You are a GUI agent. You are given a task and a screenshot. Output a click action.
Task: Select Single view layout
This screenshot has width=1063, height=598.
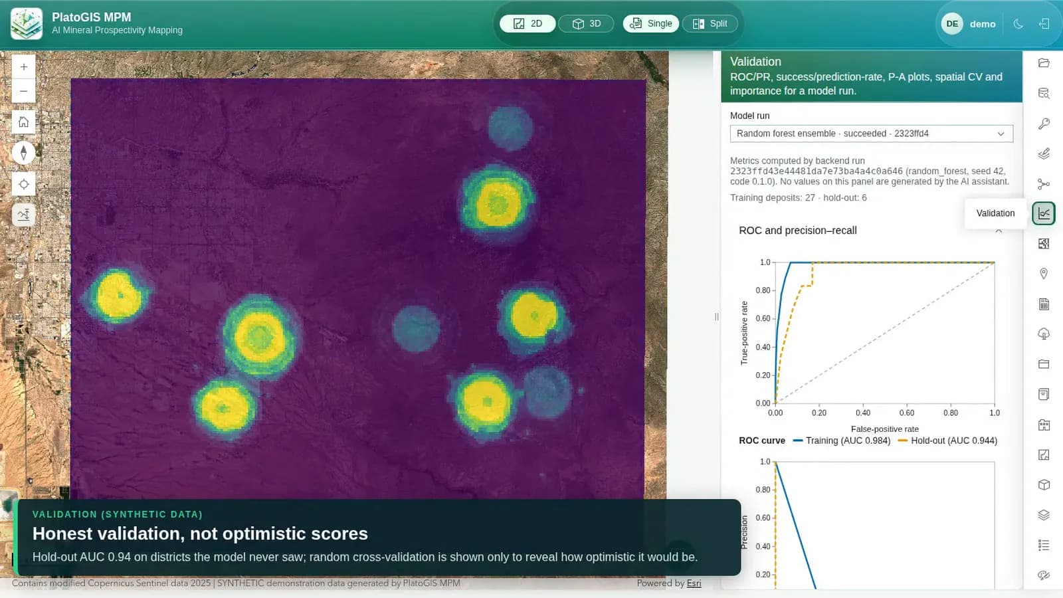coord(650,24)
